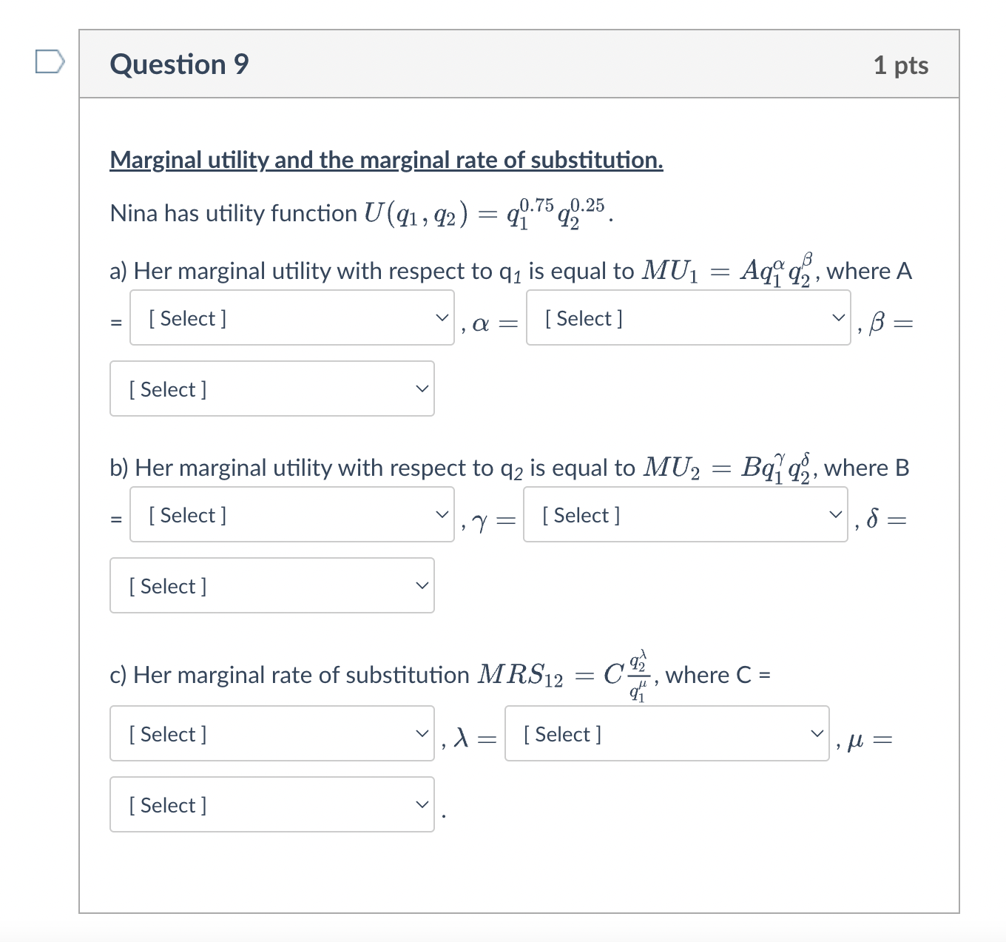Viewport: 1006px width, 942px height.
Task: Open the γ exponent select dropdown
Action: tap(684, 515)
